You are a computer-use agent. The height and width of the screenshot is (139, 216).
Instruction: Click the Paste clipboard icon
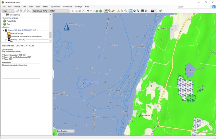pyautogui.click(x=80, y=11)
